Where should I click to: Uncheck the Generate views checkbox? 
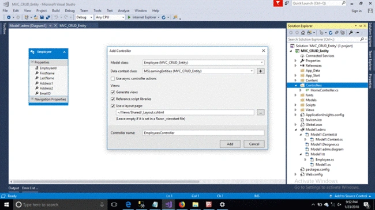[112, 92]
